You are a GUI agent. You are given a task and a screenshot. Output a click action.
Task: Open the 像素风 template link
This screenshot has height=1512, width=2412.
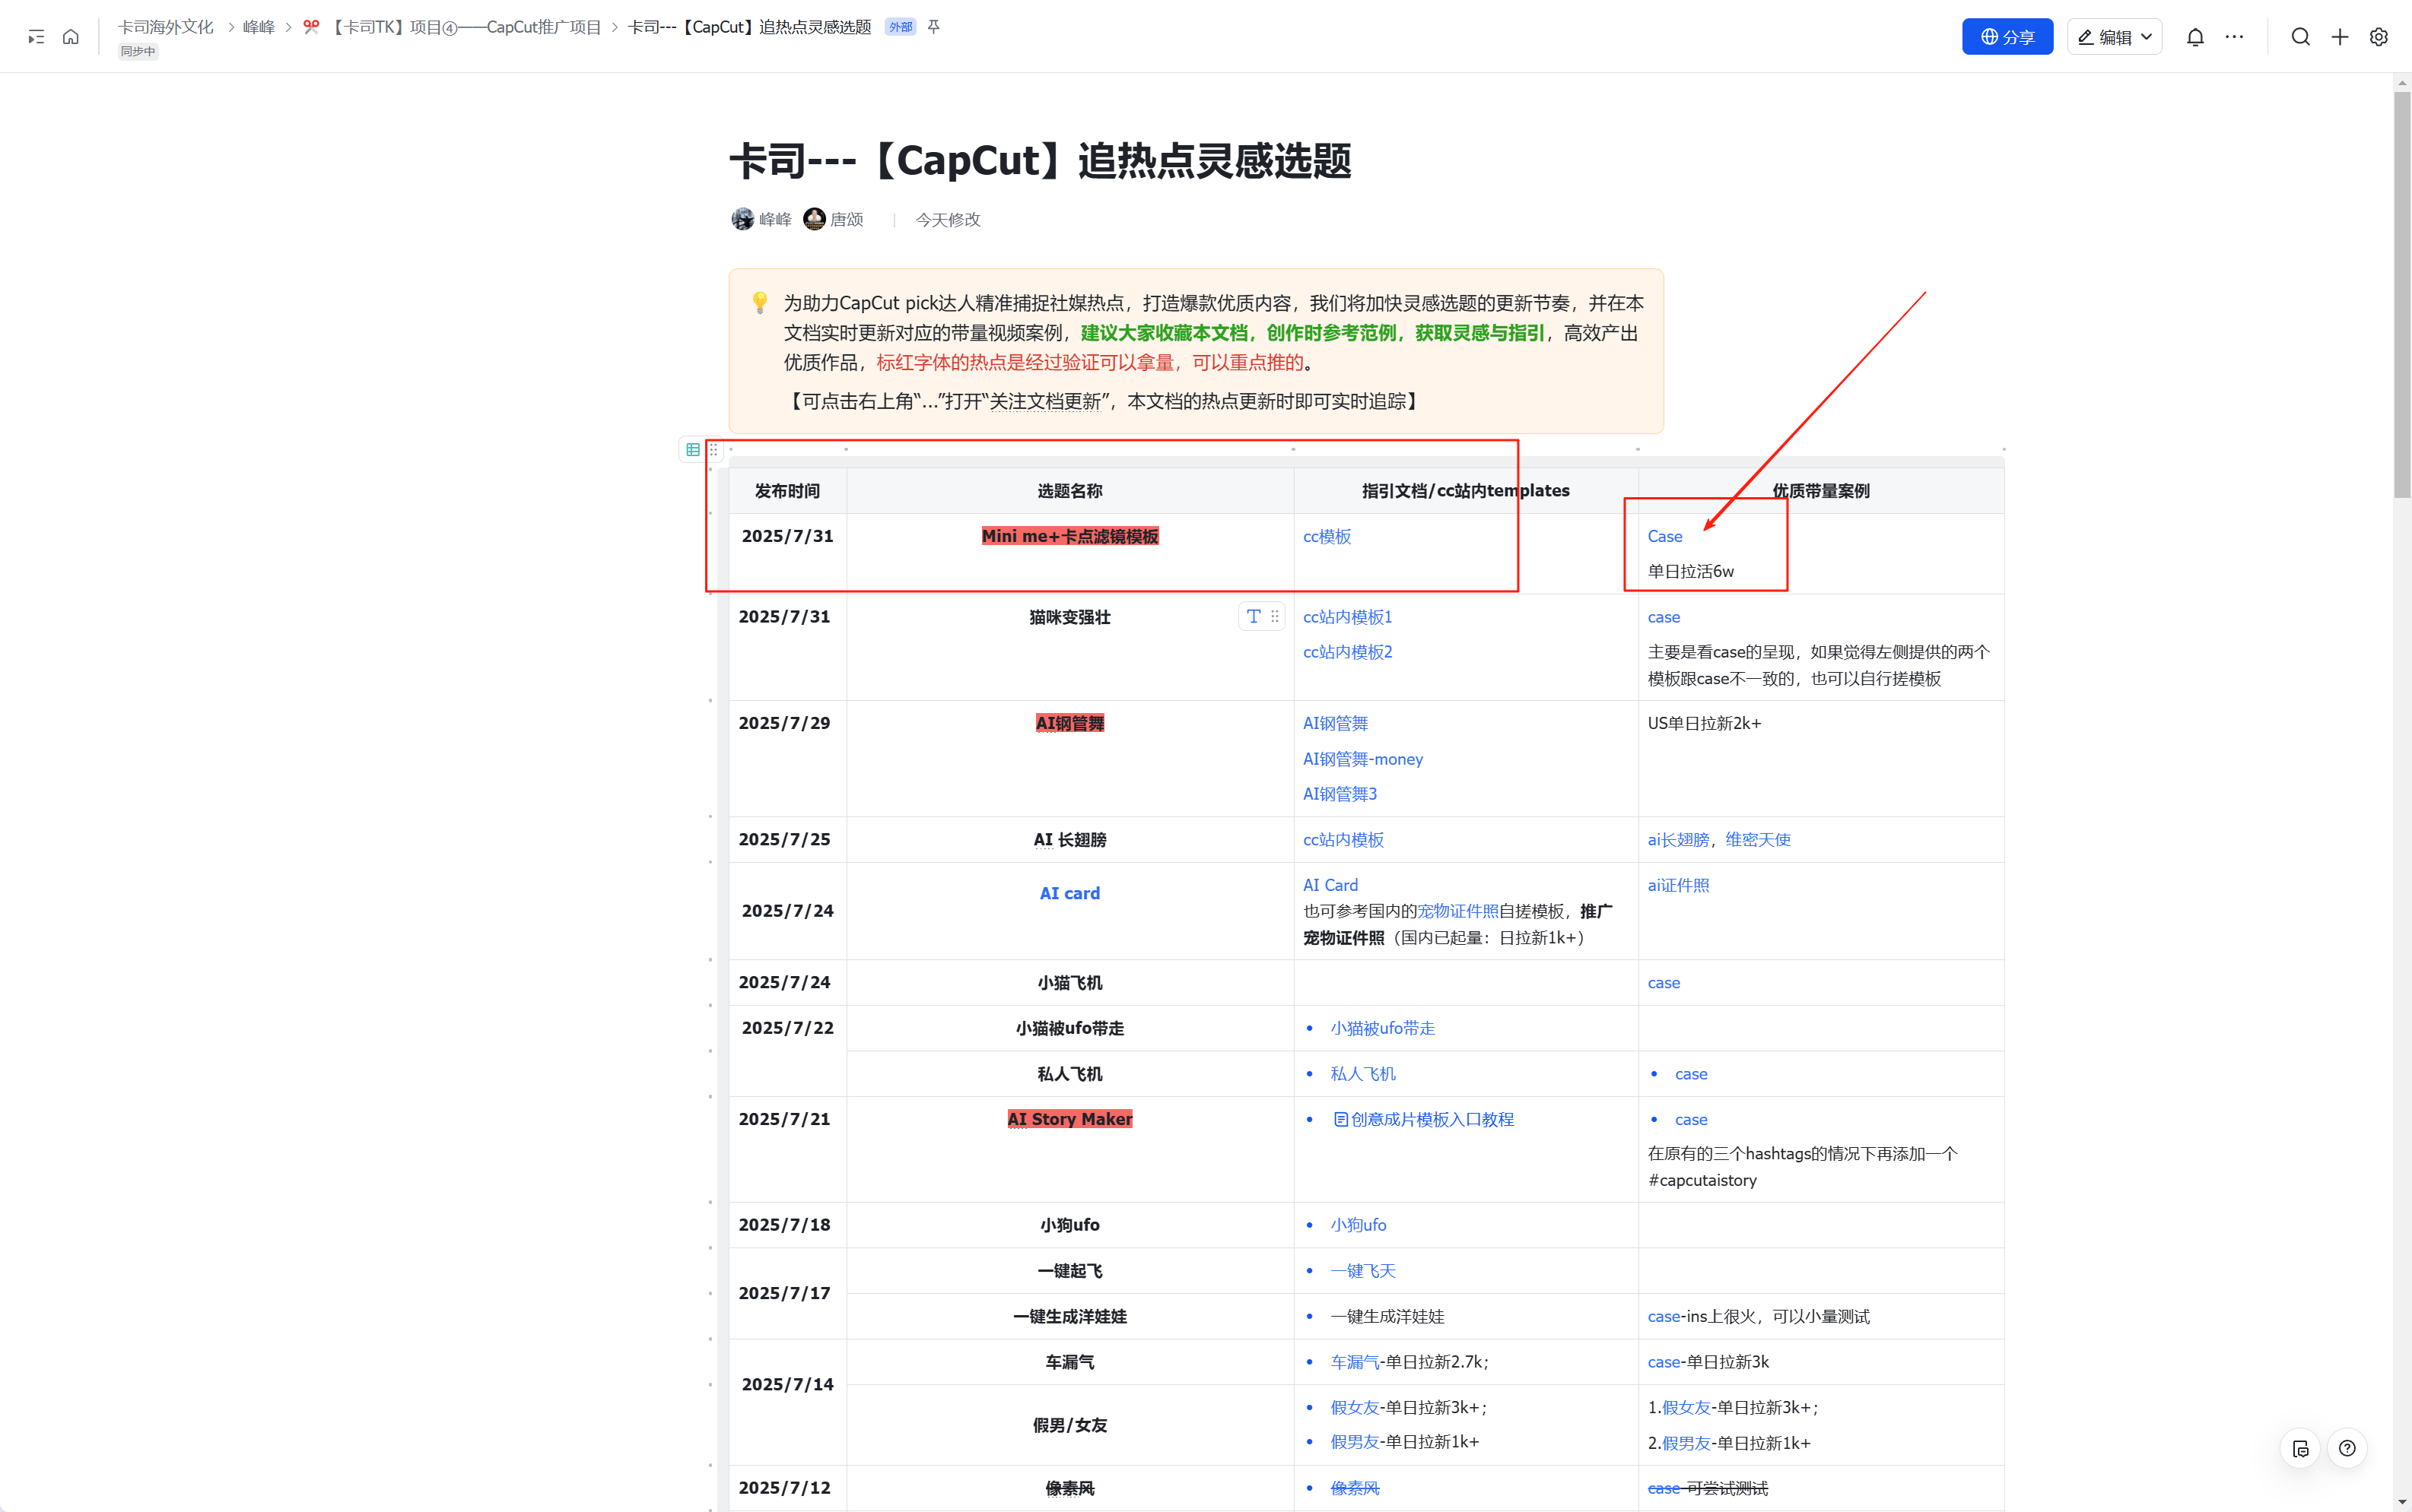coord(1355,1489)
